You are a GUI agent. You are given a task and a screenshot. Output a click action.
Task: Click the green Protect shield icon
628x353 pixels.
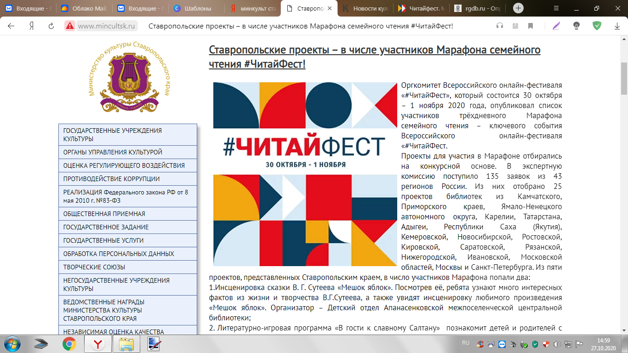pos(597,26)
